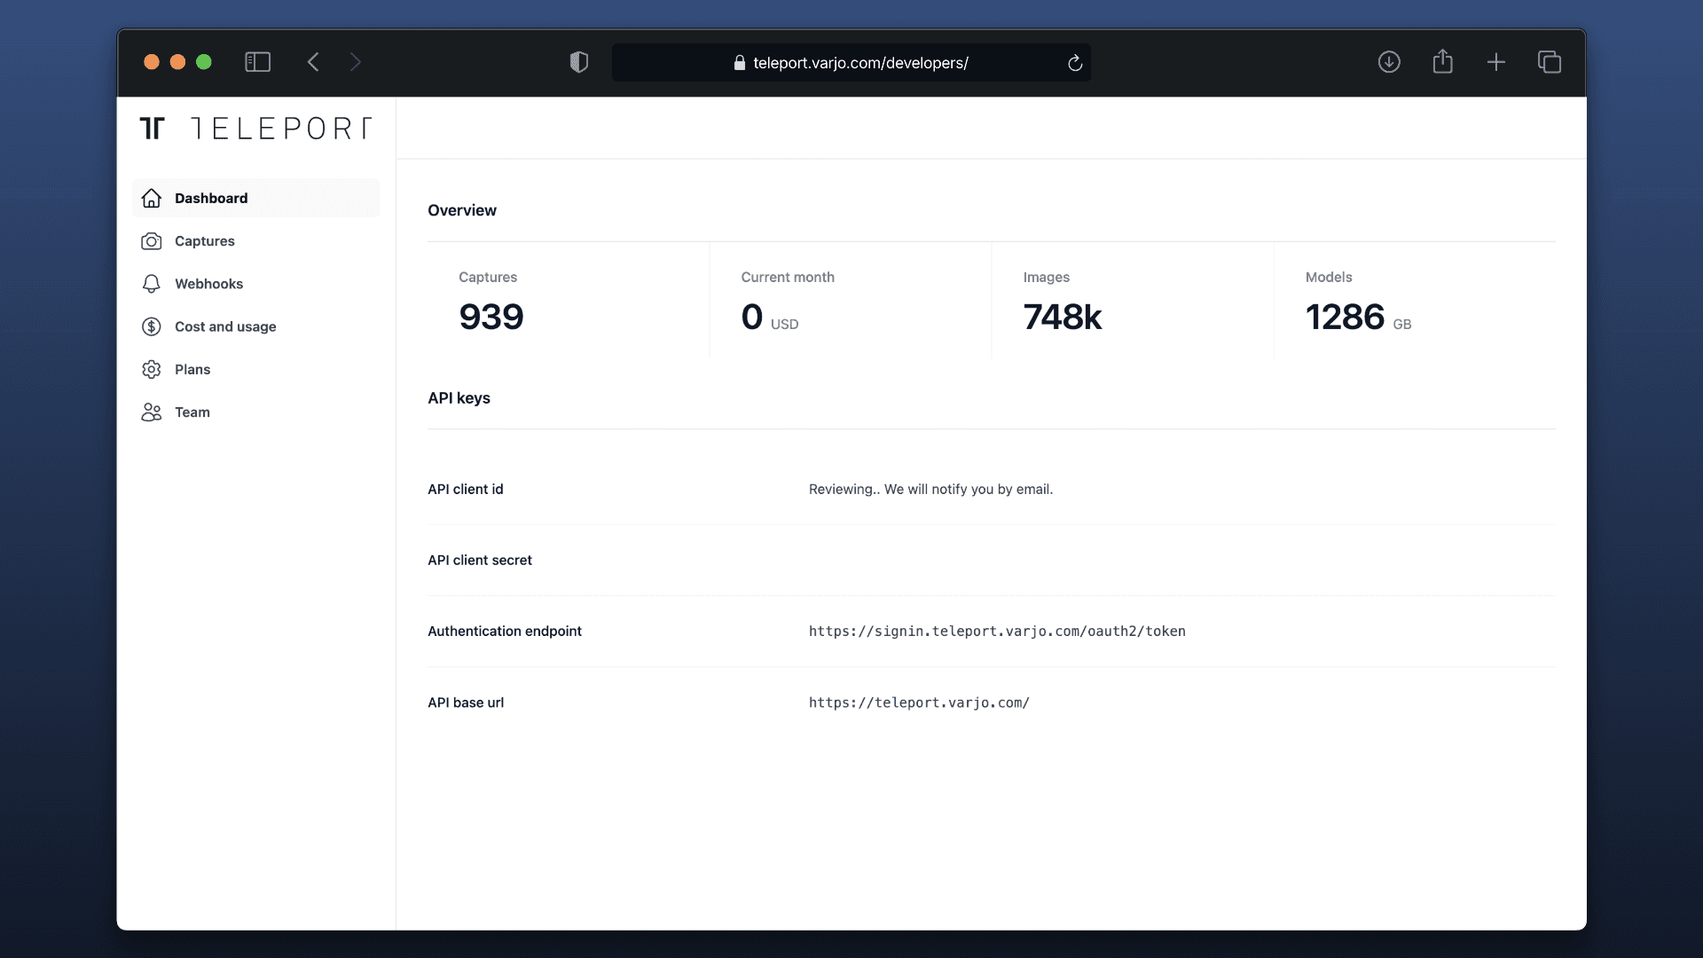Click the Authentication endpoint label

pos(505,632)
